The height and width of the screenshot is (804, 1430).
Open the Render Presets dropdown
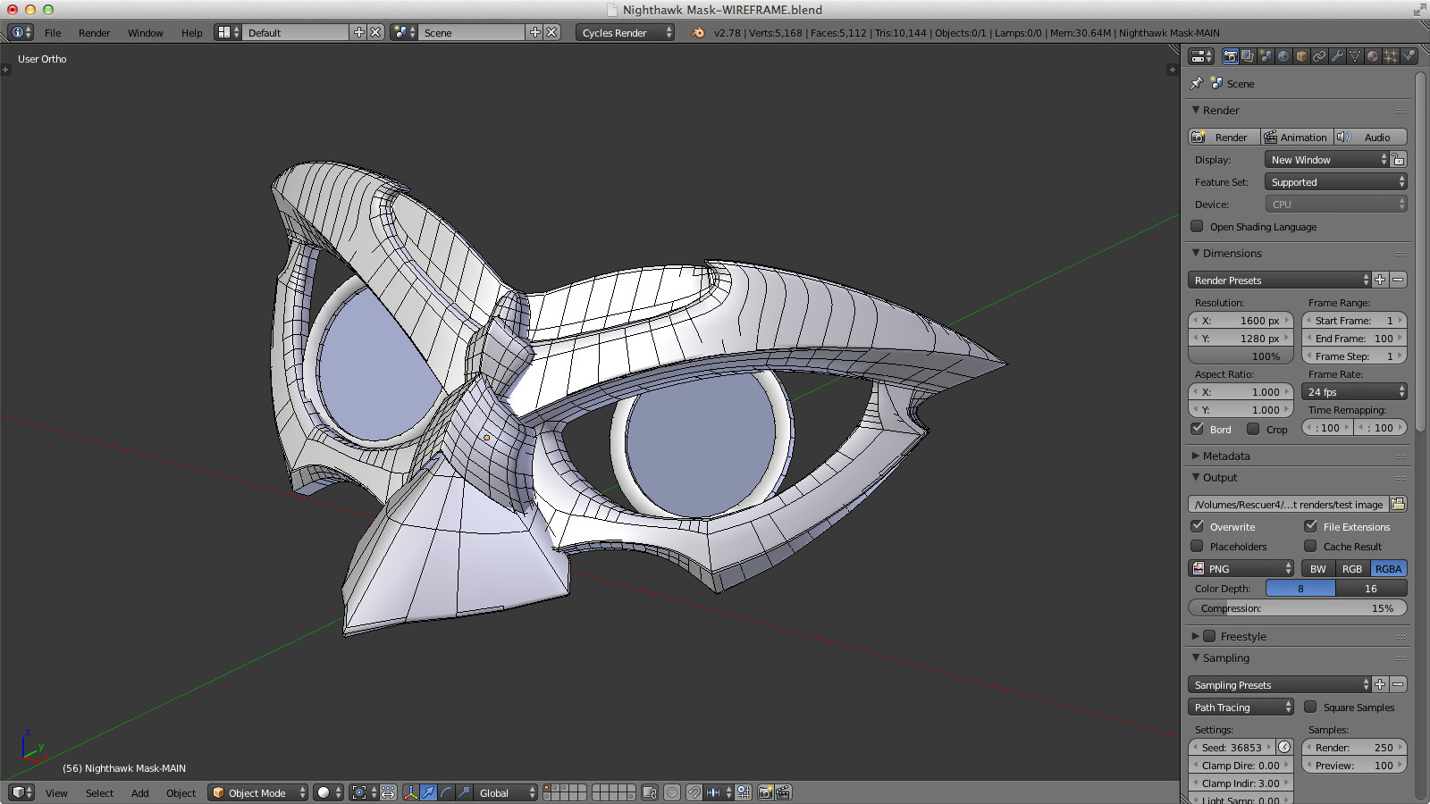[x=1279, y=280]
